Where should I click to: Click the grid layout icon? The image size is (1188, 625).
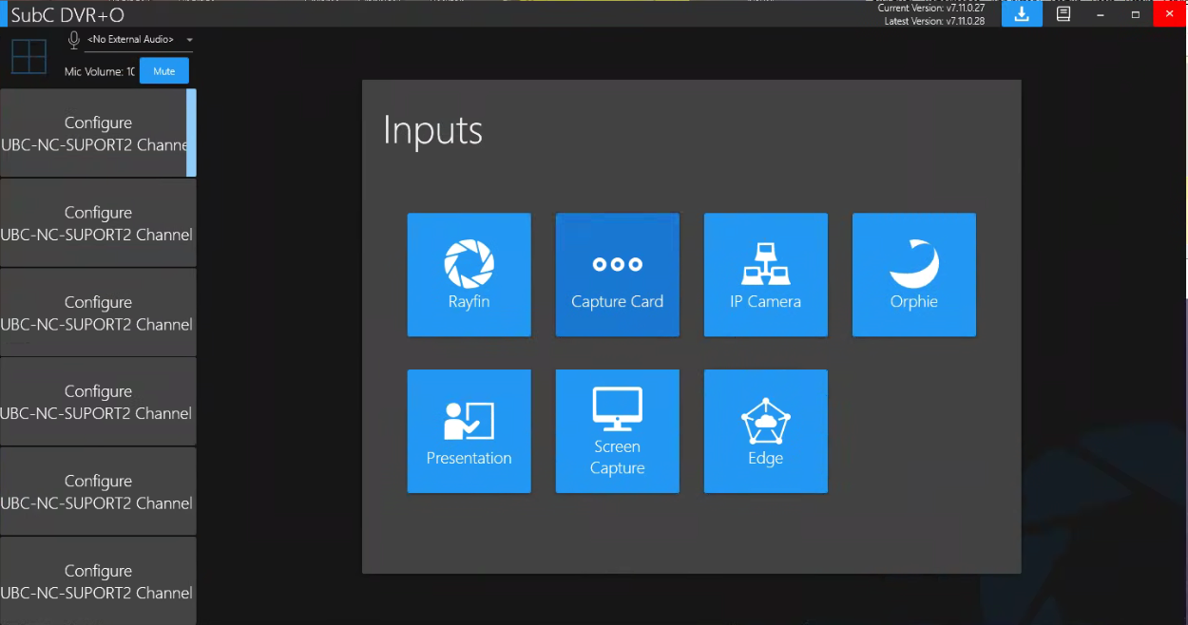click(x=29, y=56)
